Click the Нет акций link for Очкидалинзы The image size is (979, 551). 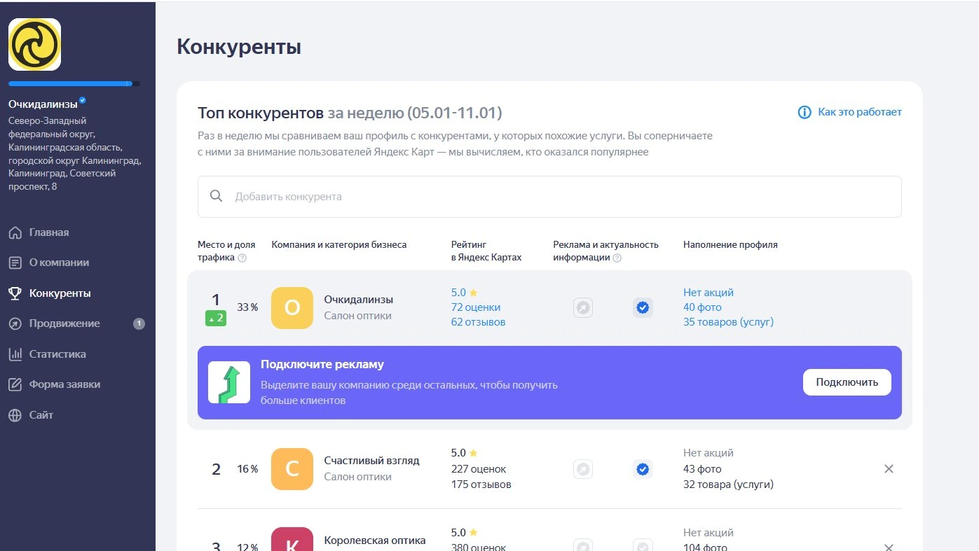708,293
